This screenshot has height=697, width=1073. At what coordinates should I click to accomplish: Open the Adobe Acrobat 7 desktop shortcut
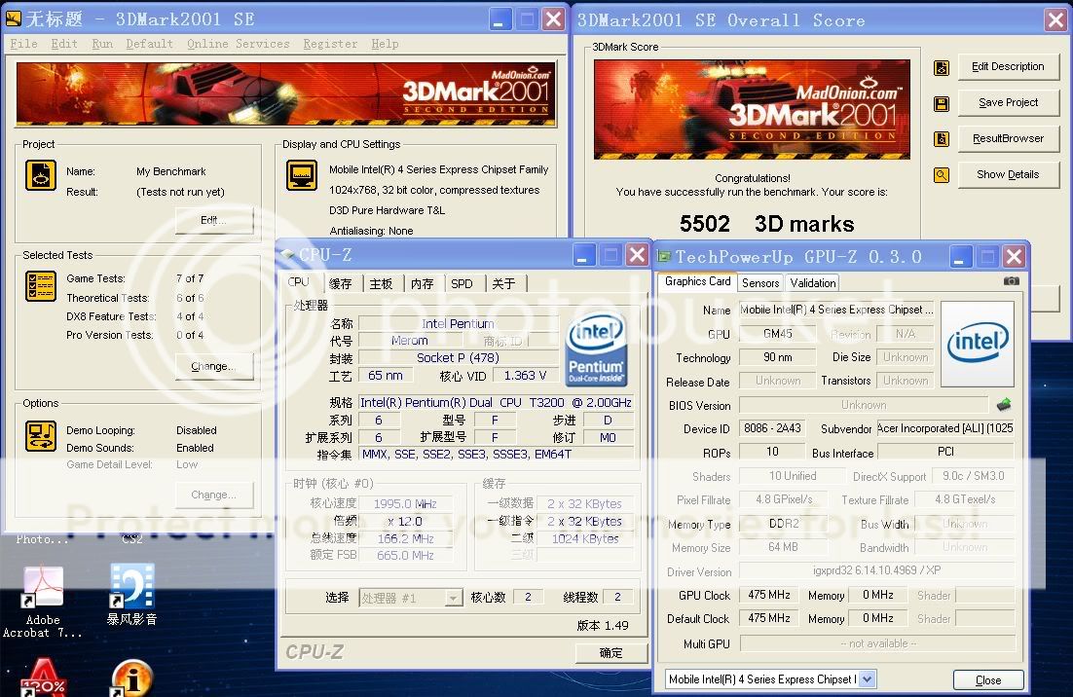point(43,591)
